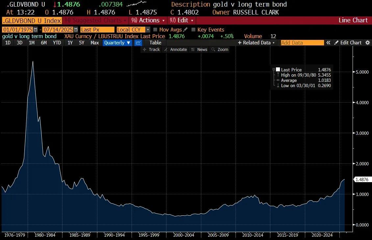Click the line chart type icon
372x240 pixels.
[138, 43]
